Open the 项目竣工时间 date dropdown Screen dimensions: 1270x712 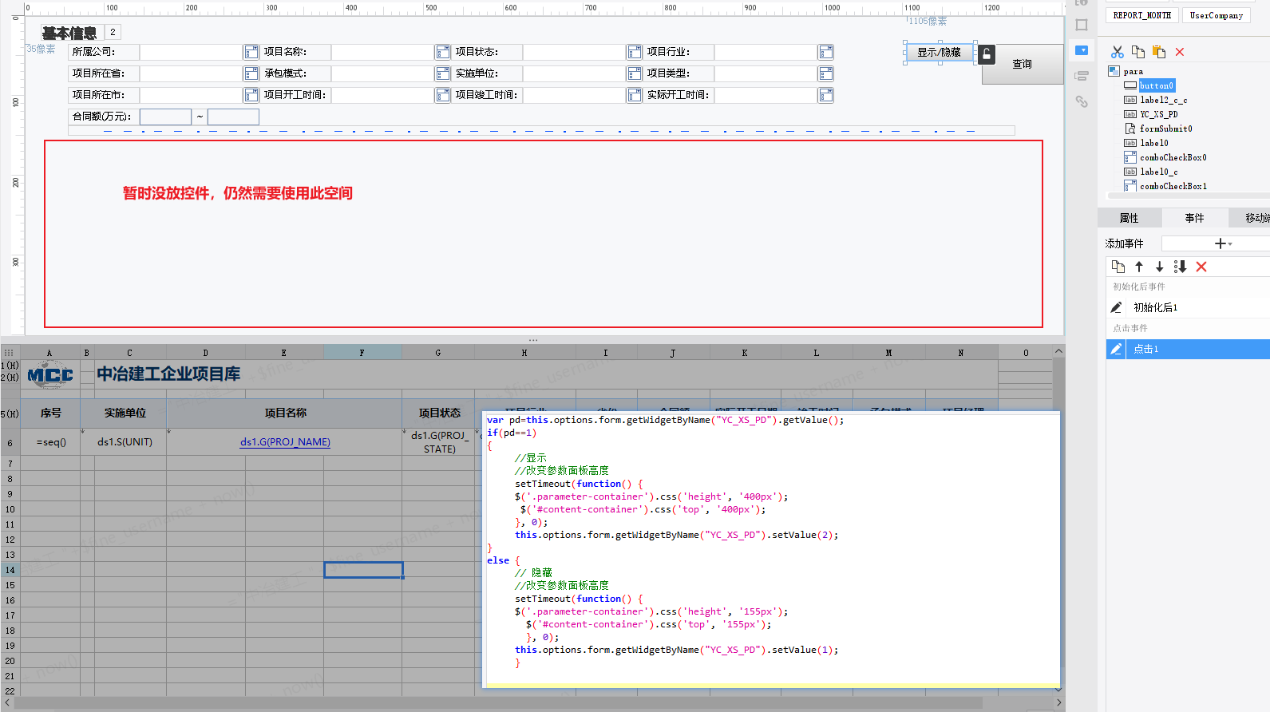(x=634, y=95)
